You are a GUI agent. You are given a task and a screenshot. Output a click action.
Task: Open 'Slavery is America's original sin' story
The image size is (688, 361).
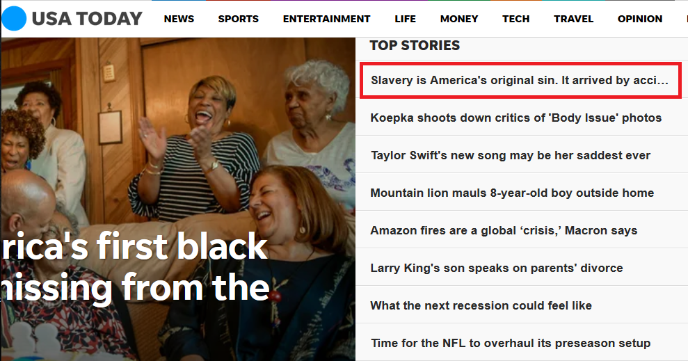coord(520,80)
